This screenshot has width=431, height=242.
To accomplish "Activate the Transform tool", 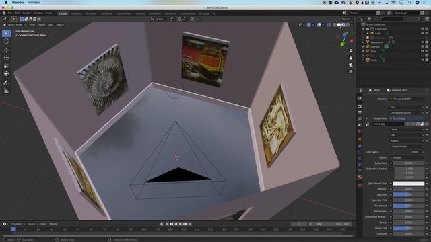I will [x=6, y=73].
